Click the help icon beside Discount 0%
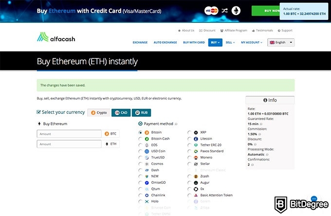 pyautogui.click(x=255, y=144)
